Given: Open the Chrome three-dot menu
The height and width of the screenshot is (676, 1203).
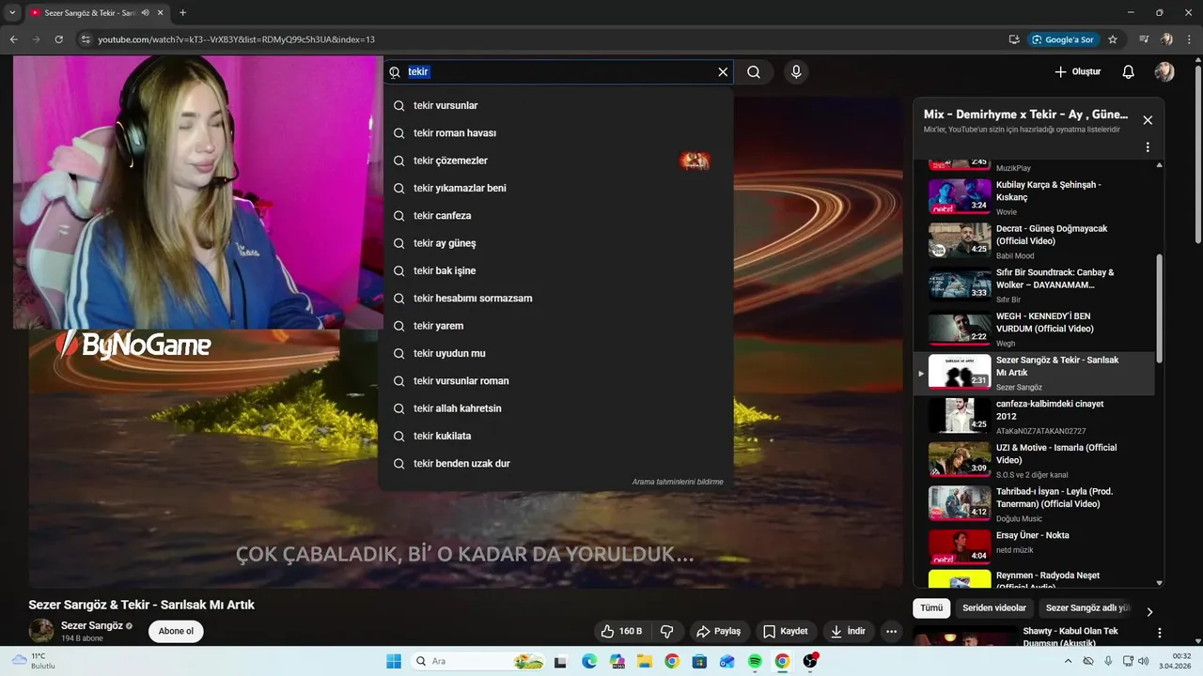Looking at the screenshot, I should [1188, 39].
